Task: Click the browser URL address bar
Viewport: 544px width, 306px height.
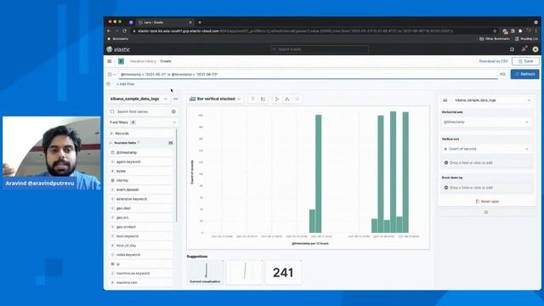Action: pyautogui.click(x=312, y=31)
